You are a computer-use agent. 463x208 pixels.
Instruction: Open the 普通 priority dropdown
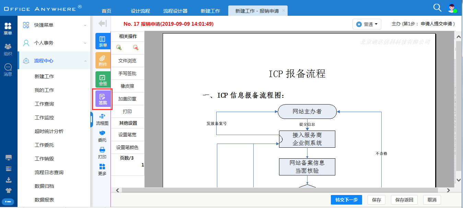click(x=367, y=24)
